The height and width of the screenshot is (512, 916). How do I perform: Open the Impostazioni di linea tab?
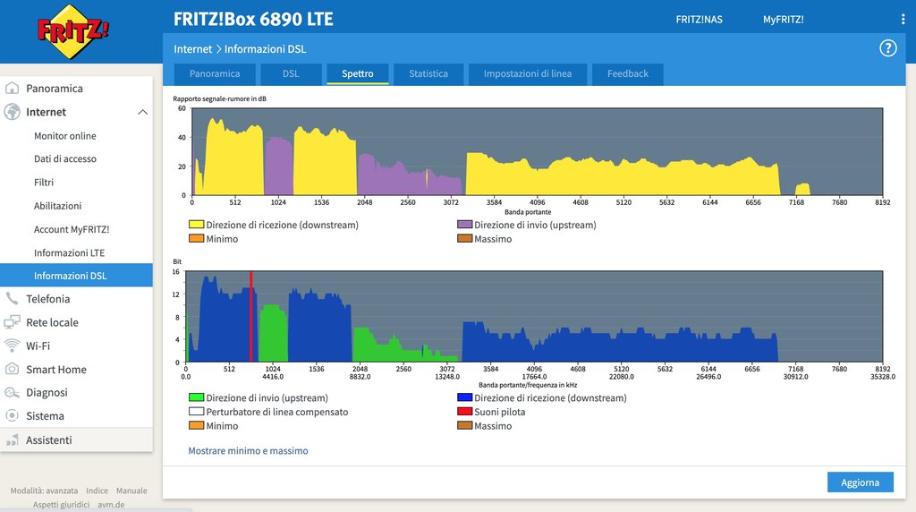point(527,73)
